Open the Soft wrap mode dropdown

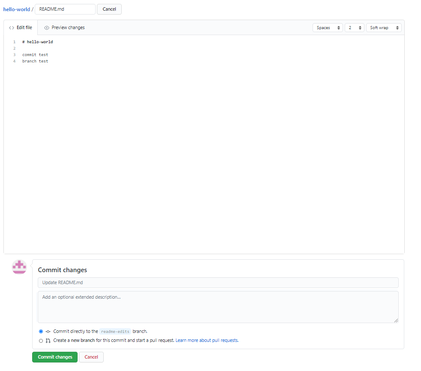[384, 28]
